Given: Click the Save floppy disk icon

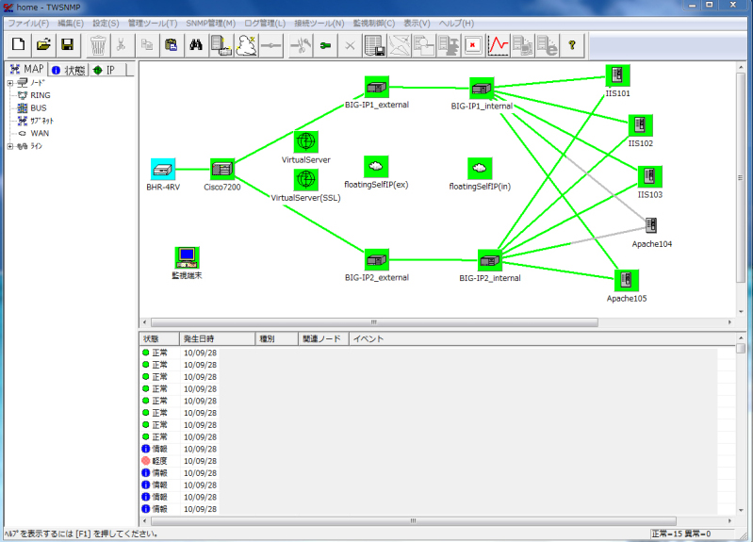Looking at the screenshot, I should pos(67,44).
